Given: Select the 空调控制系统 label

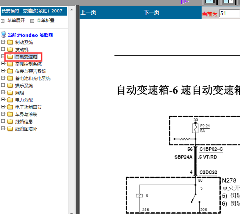Looking at the screenshot, I should (x=28, y=64).
